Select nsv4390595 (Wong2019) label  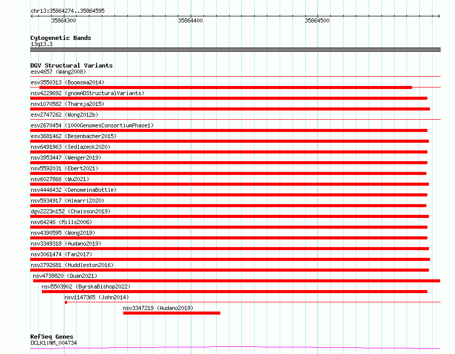[x=63, y=233]
